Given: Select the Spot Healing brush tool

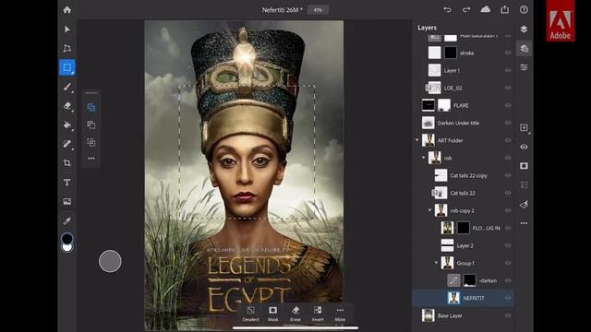Looking at the screenshot, I should point(67,144).
